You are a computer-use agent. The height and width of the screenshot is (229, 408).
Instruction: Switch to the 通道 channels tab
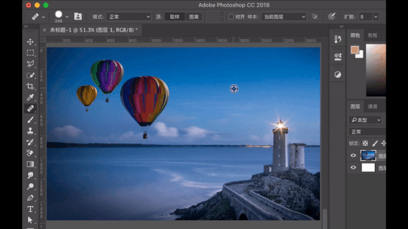pyautogui.click(x=372, y=106)
